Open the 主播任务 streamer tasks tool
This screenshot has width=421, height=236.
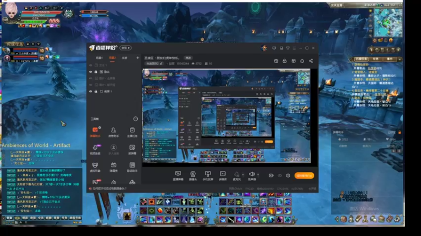(x=132, y=132)
